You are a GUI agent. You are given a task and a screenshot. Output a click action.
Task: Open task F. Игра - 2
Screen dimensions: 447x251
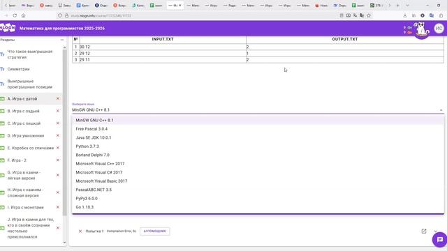[x=17, y=160]
